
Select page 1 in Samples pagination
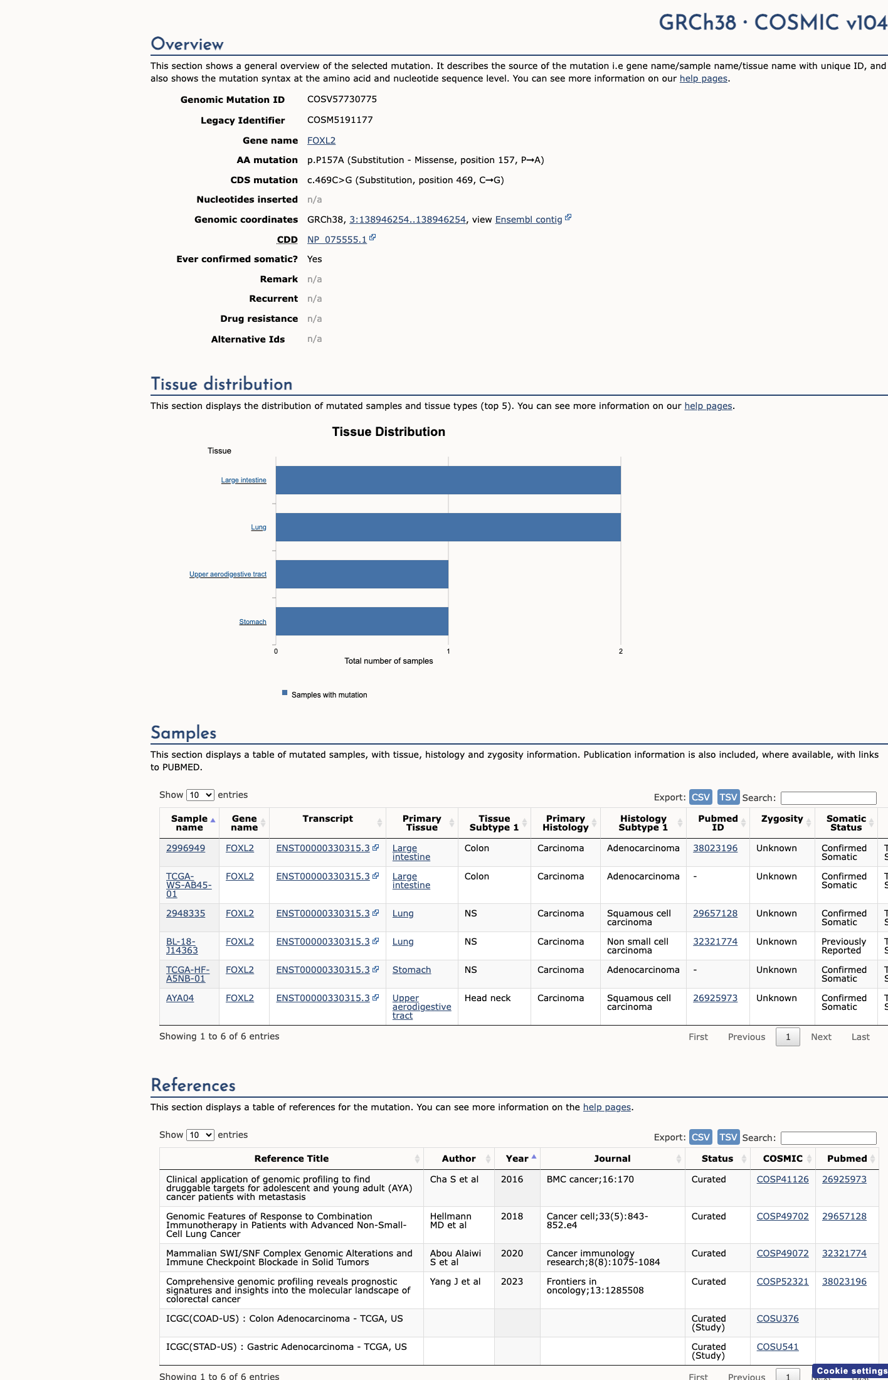click(788, 1037)
